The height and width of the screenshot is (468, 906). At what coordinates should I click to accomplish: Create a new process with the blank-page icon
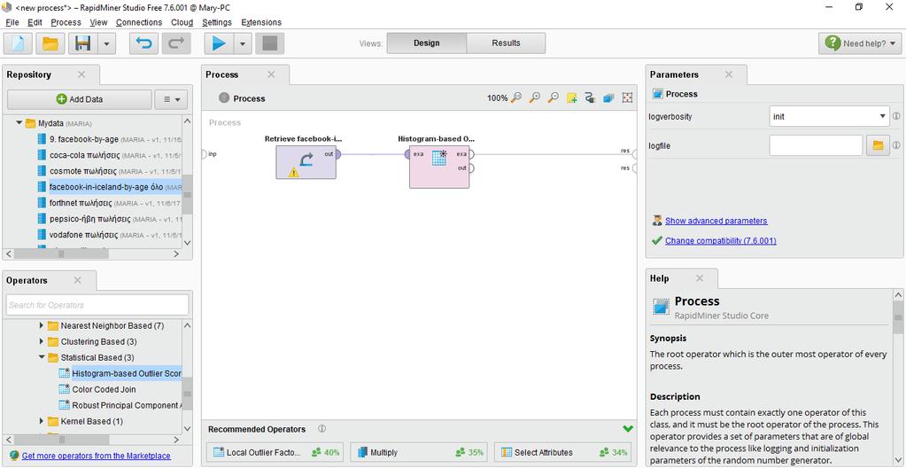[x=18, y=43]
